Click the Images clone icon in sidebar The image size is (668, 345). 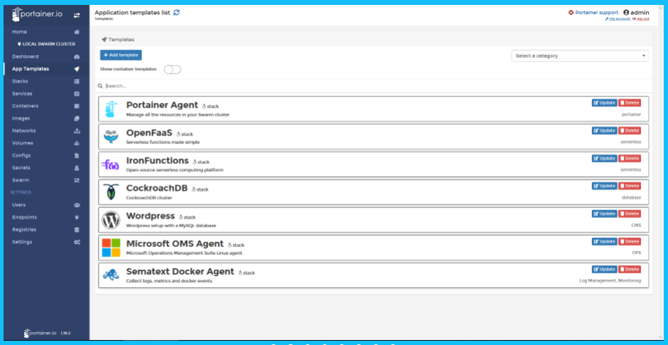point(77,119)
